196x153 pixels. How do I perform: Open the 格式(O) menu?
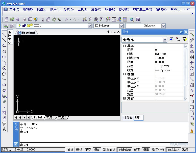68,9
